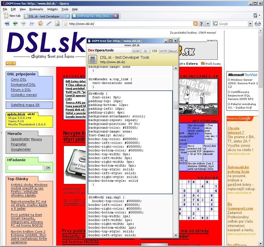Image resolution: width=264 pixels, height=247 pixels.
Task: Expand the arrow next to trash can
Action: [260, 15]
